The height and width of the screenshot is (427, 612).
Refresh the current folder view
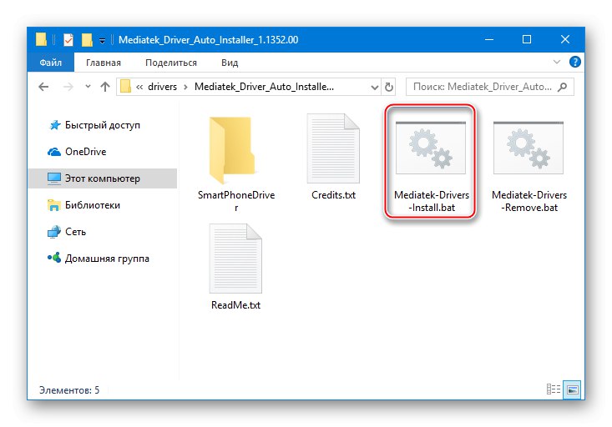389,87
